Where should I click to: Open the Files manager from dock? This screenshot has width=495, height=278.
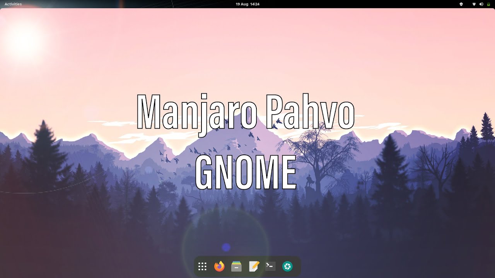(x=236, y=266)
